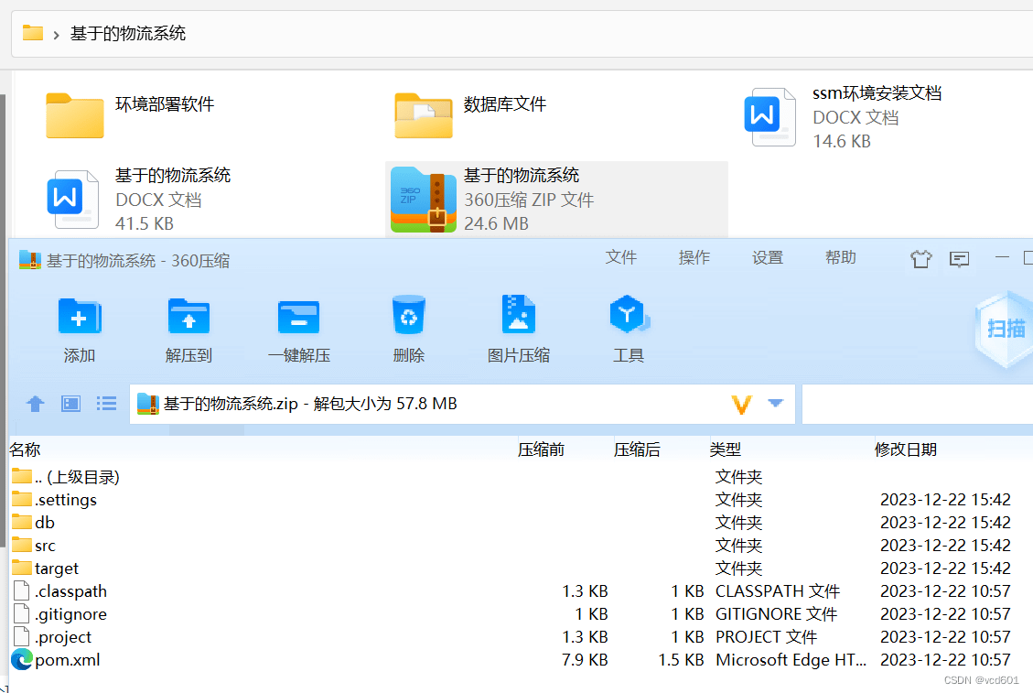Click the Edge icon beside pom.xml
1033x693 pixels.
(22, 659)
